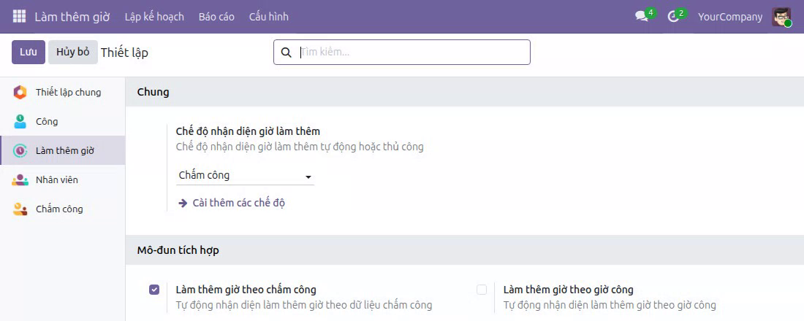Open the Làm thêm giờ app menu
The image size is (804, 321).
tap(72, 16)
